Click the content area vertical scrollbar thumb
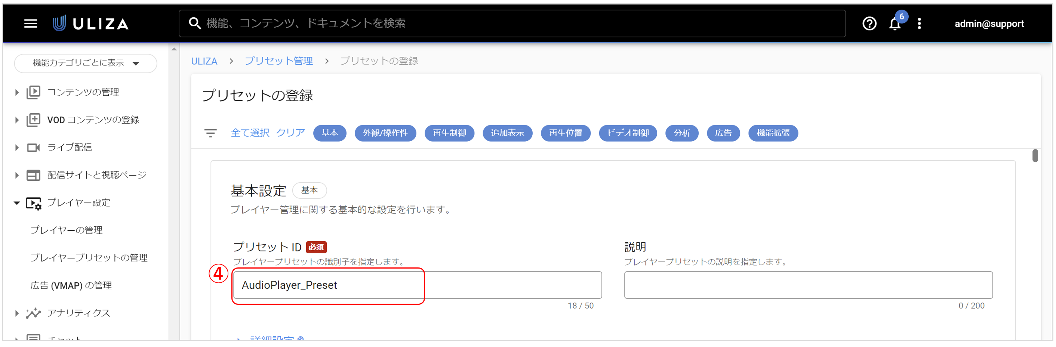Viewport: 1056px width, 347px height. (1035, 156)
